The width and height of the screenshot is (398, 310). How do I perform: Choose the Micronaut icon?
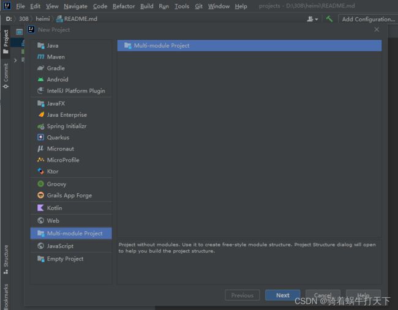40,149
